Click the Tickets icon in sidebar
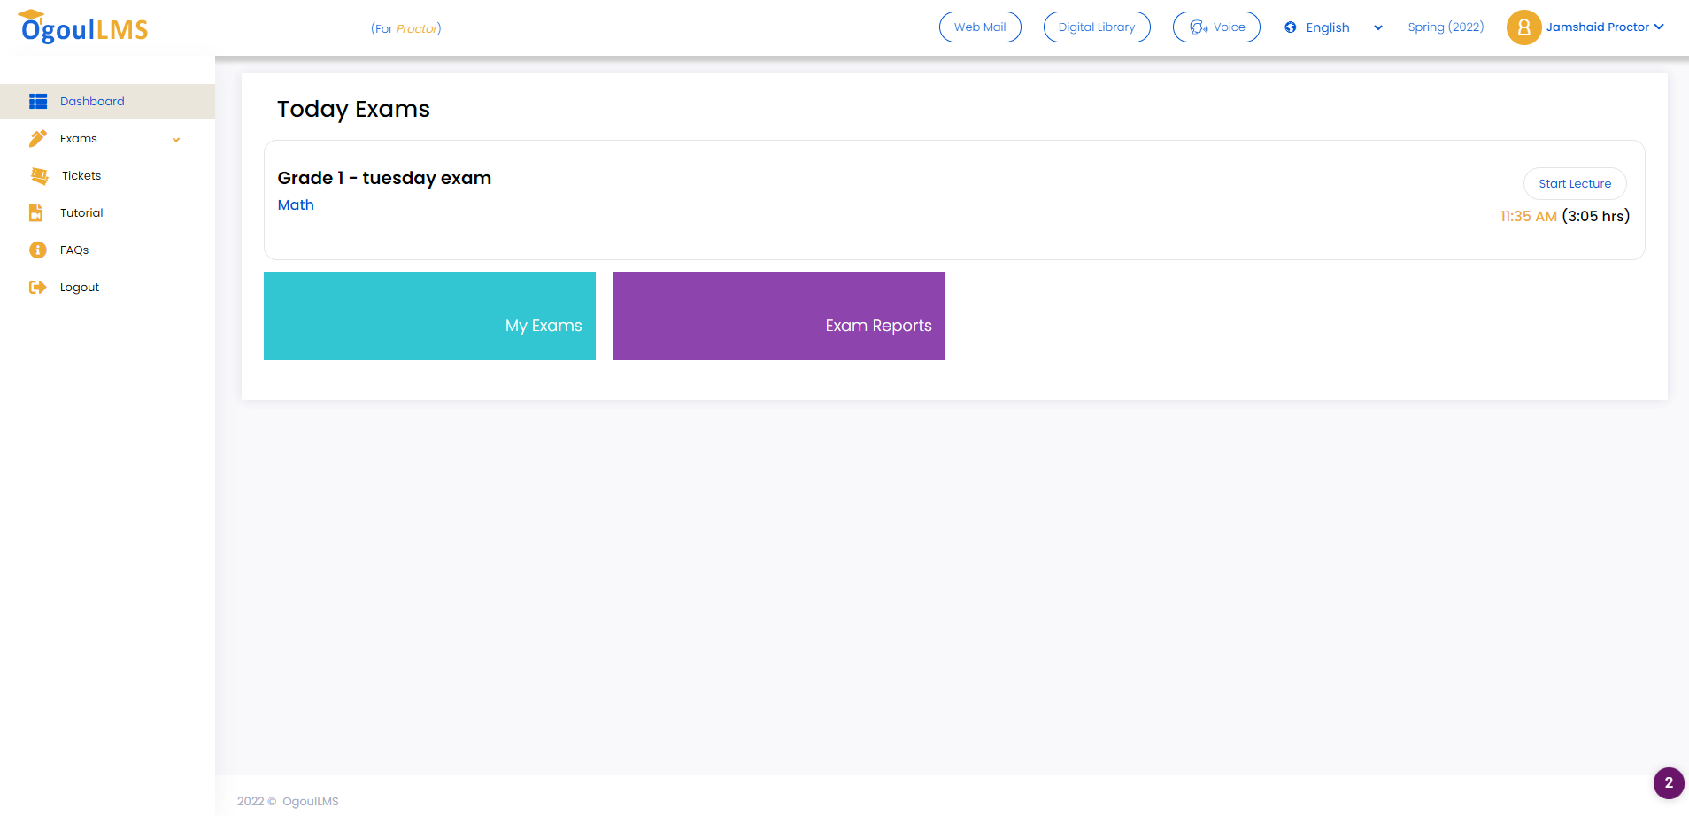The image size is (1689, 816). [x=39, y=176]
